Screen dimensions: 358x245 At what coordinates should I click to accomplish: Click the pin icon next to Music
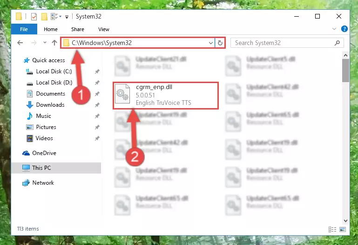(x=97, y=116)
